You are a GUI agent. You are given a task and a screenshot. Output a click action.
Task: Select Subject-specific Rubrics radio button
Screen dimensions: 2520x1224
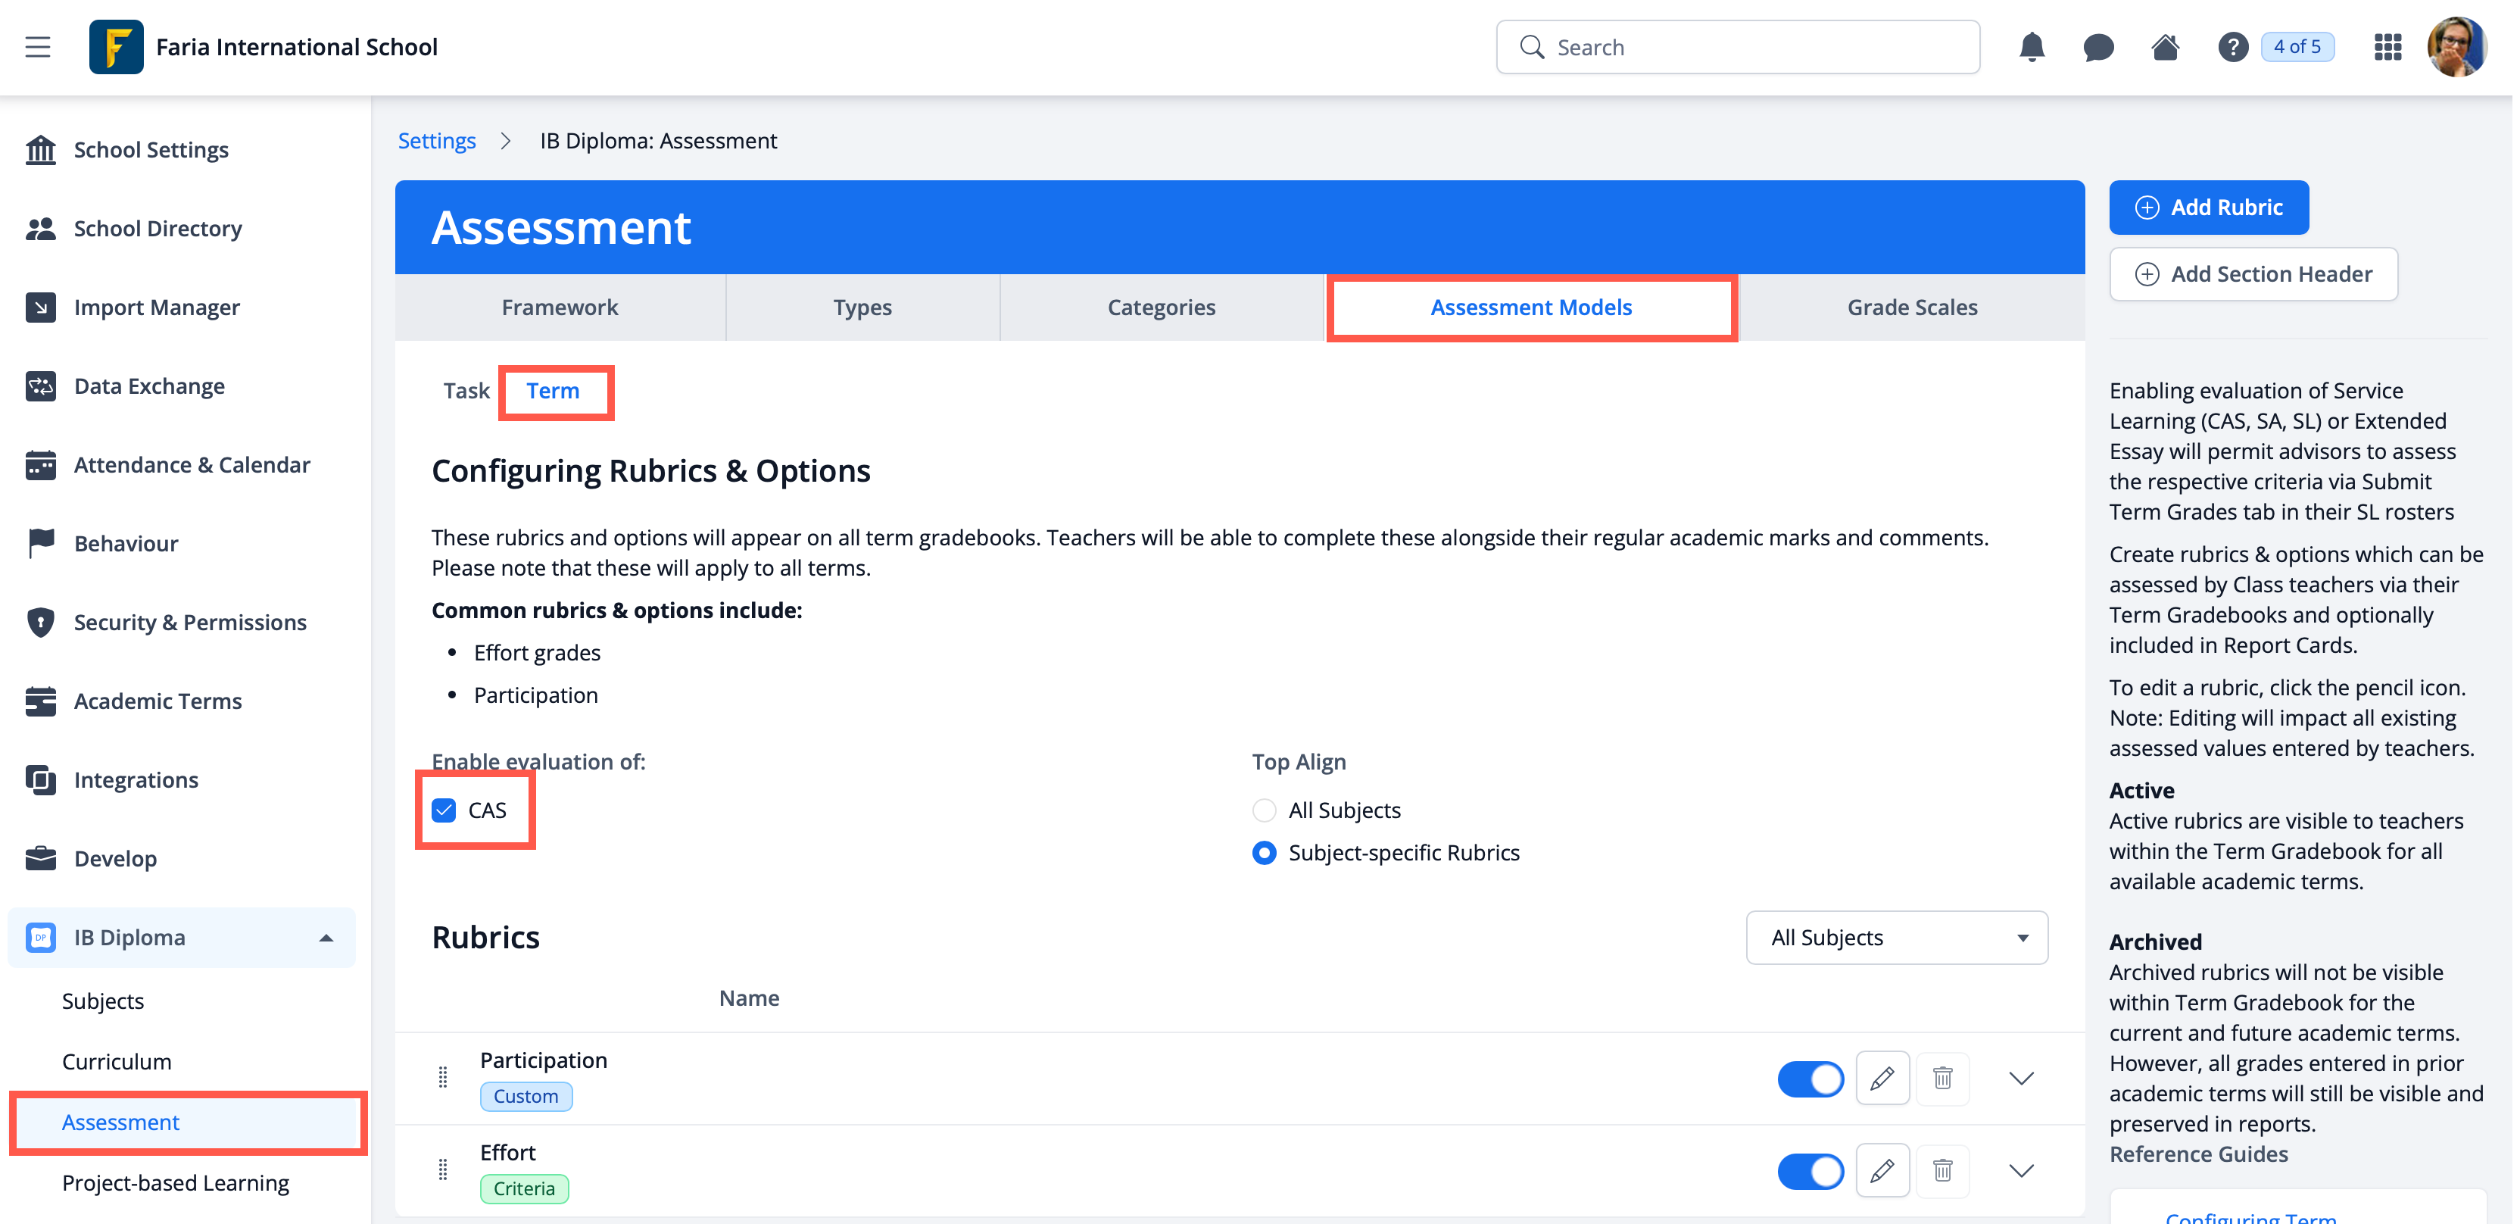pyautogui.click(x=1264, y=853)
